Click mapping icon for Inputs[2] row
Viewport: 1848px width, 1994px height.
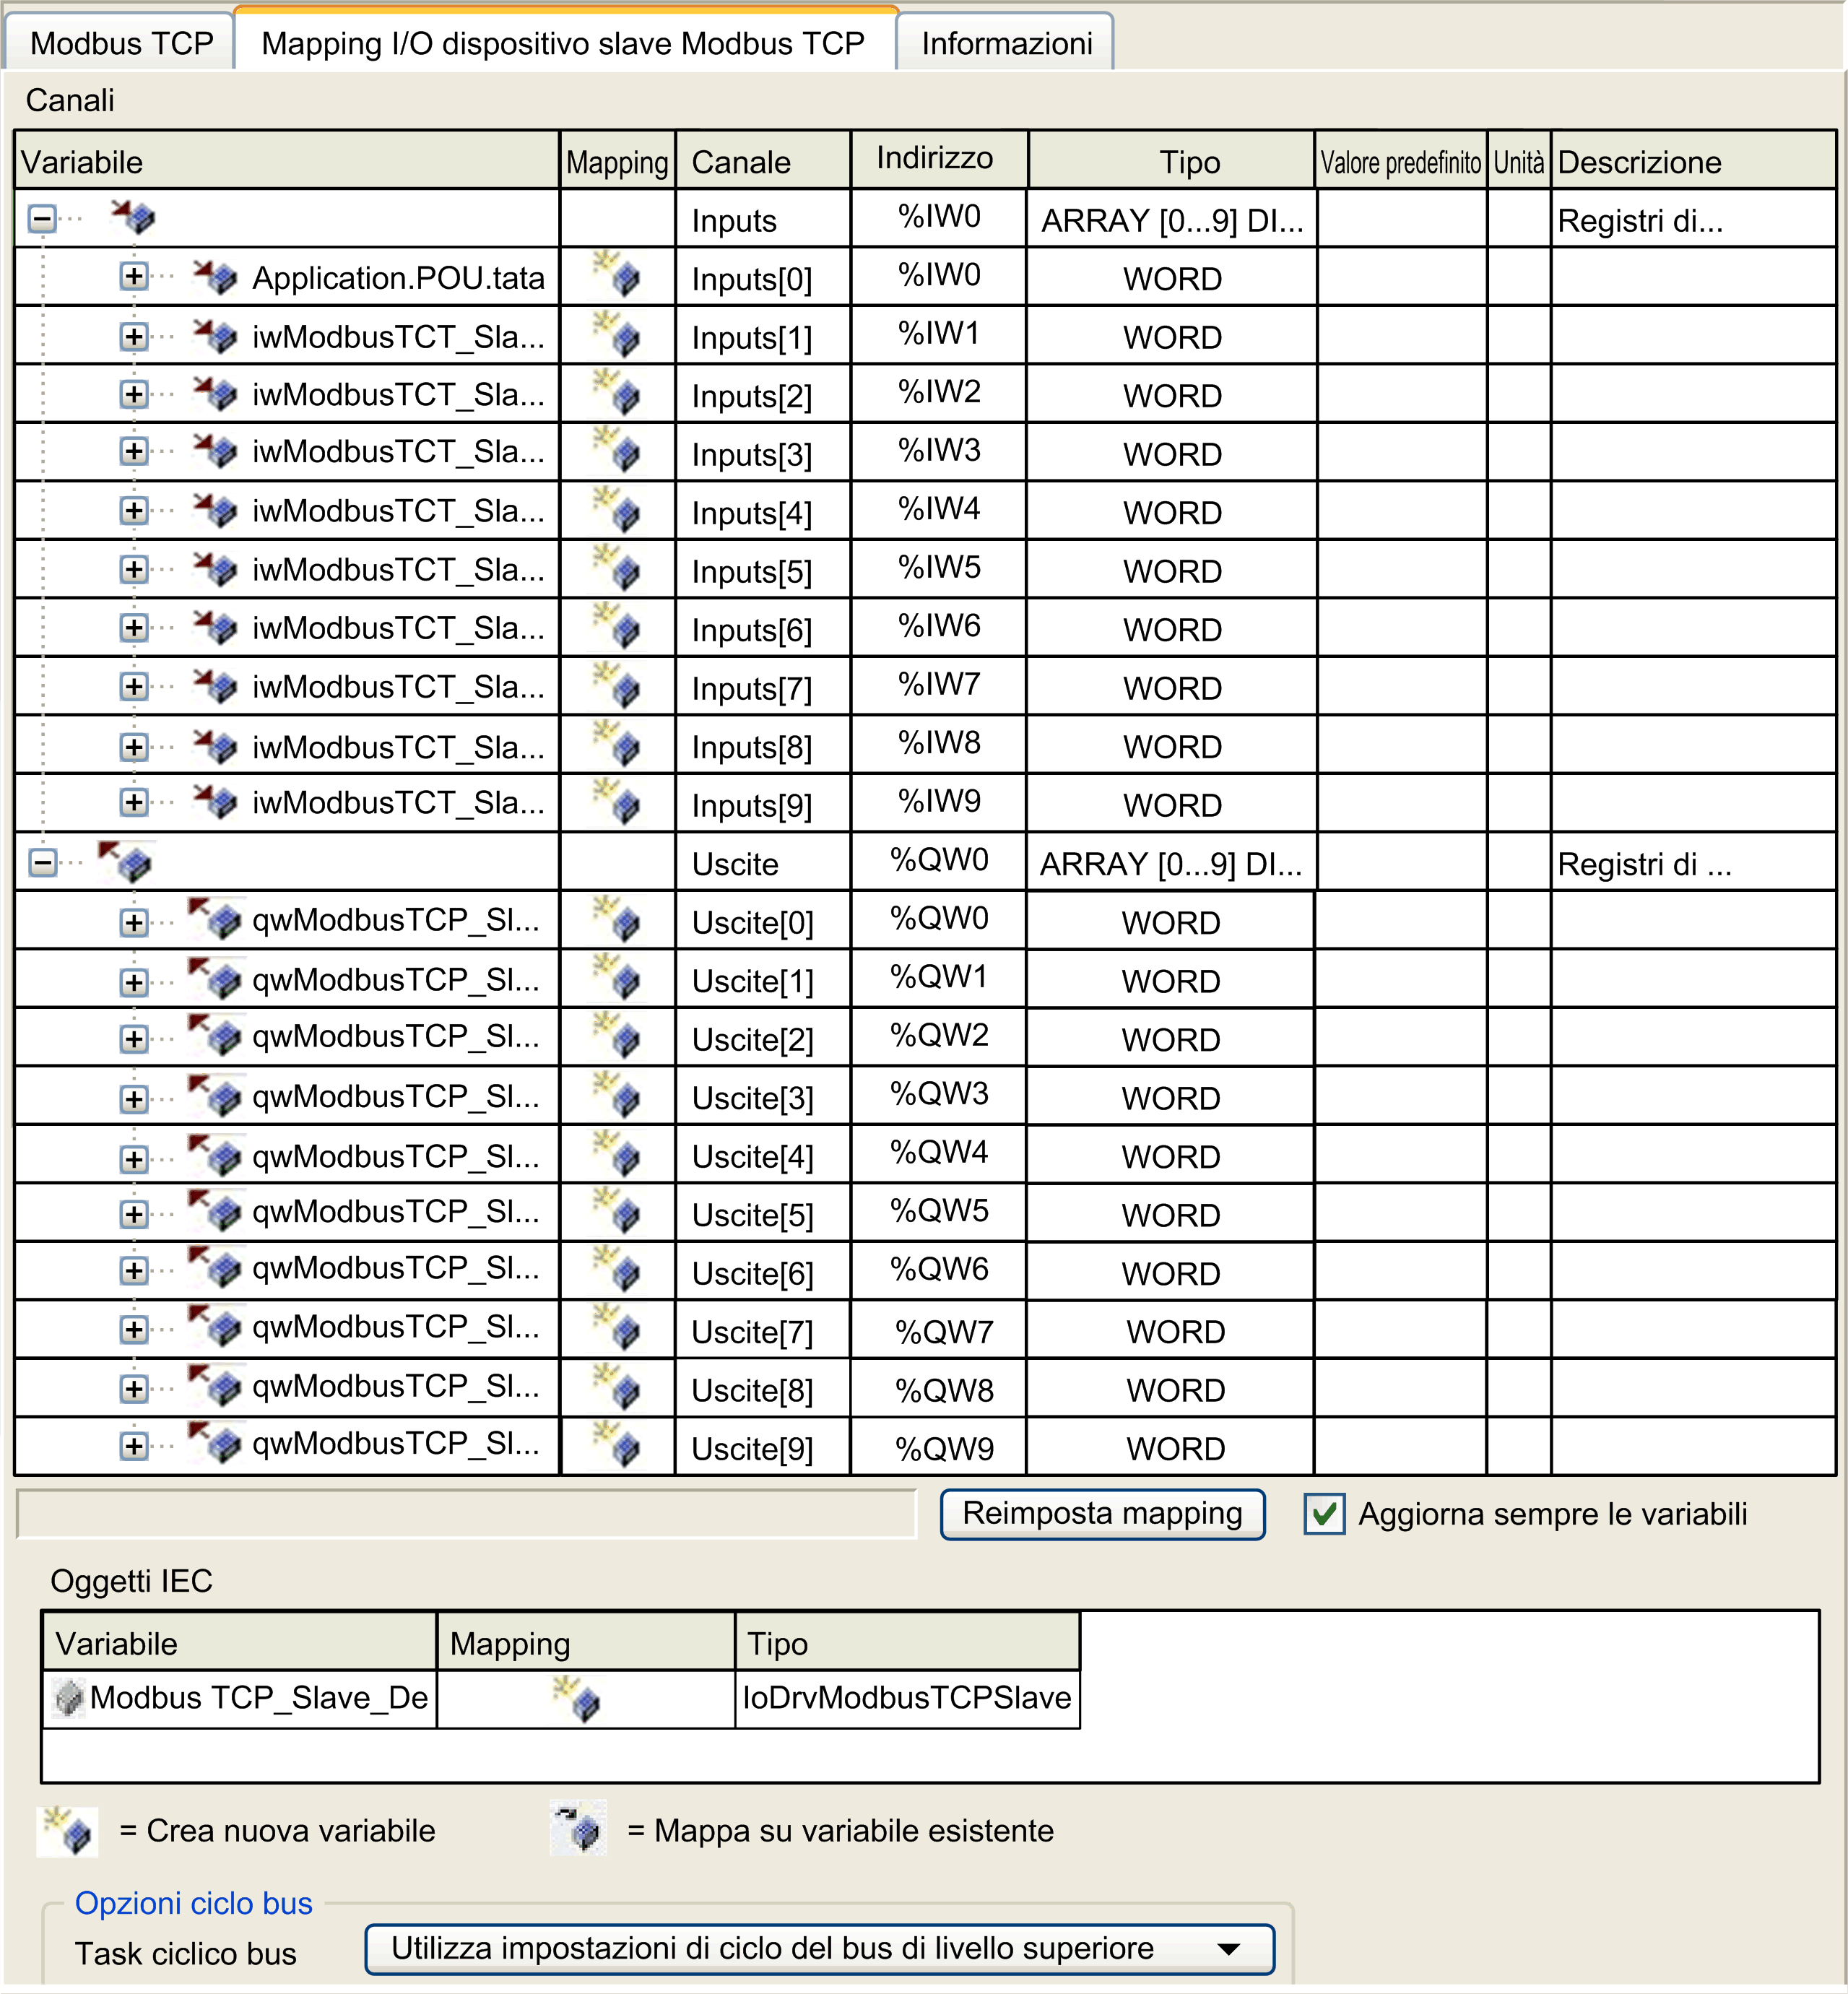617,392
